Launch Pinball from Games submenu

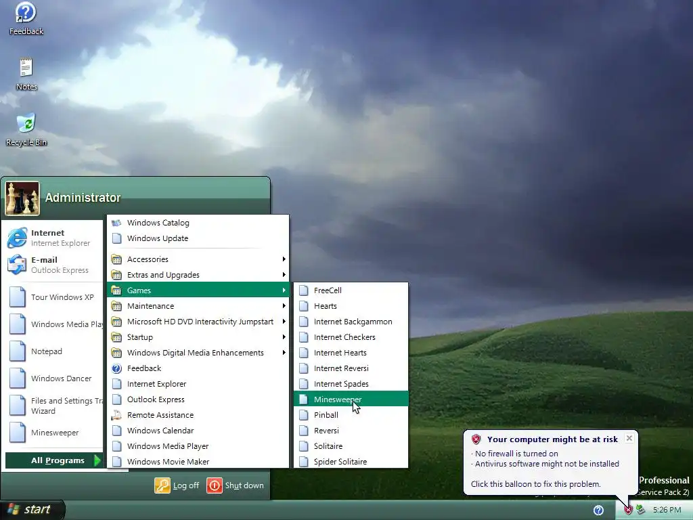point(351,415)
